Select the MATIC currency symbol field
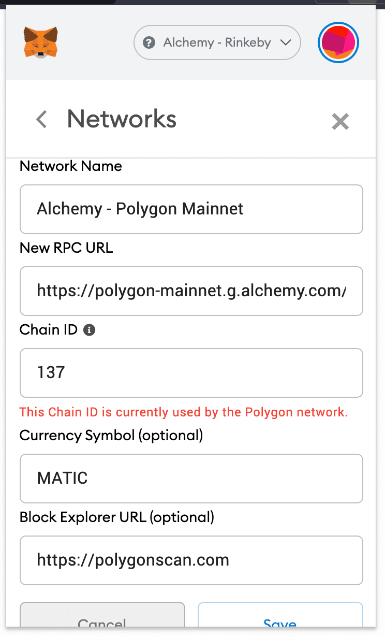 point(191,479)
